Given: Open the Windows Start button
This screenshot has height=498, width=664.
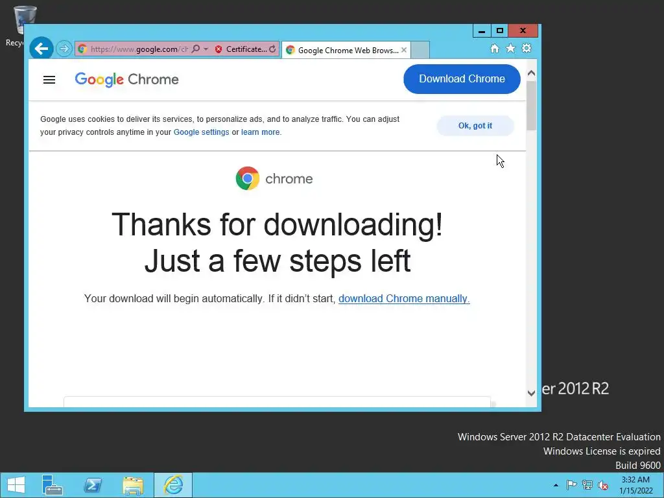Looking at the screenshot, I should tap(16, 485).
